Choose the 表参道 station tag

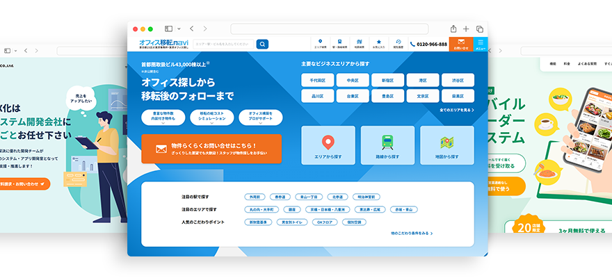tap(280, 197)
